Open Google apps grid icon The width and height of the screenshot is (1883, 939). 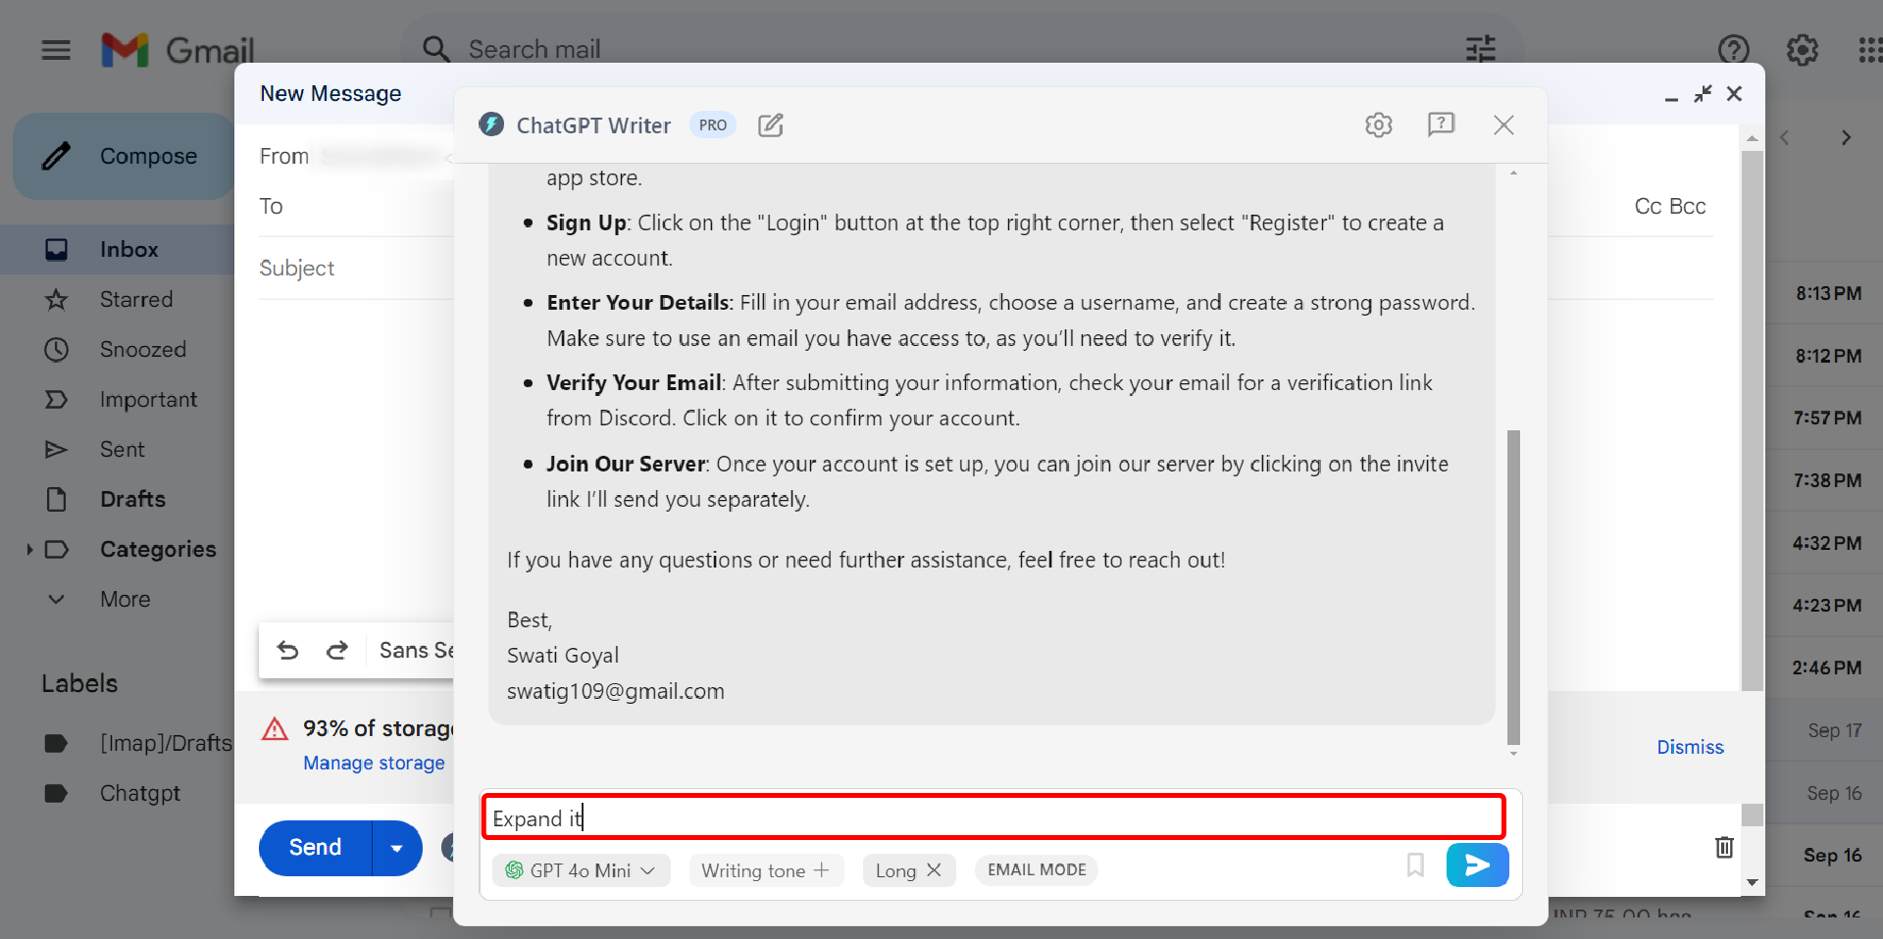pos(1869,49)
